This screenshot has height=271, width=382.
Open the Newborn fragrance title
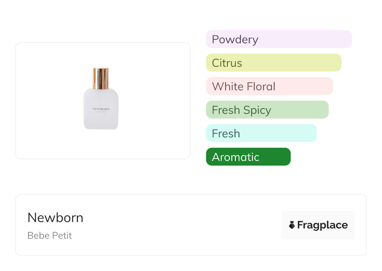[x=56, y=218]
